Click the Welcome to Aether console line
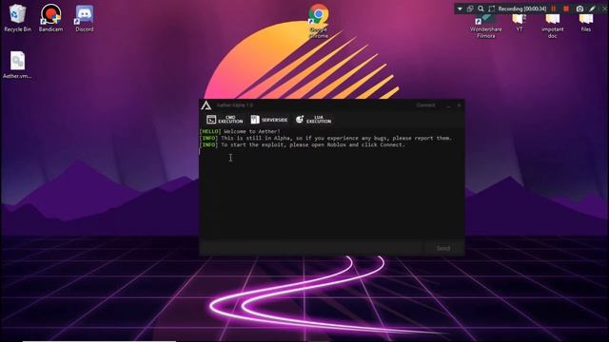The image size is (609, 342). pyautogui.click(x=240, y=131)
